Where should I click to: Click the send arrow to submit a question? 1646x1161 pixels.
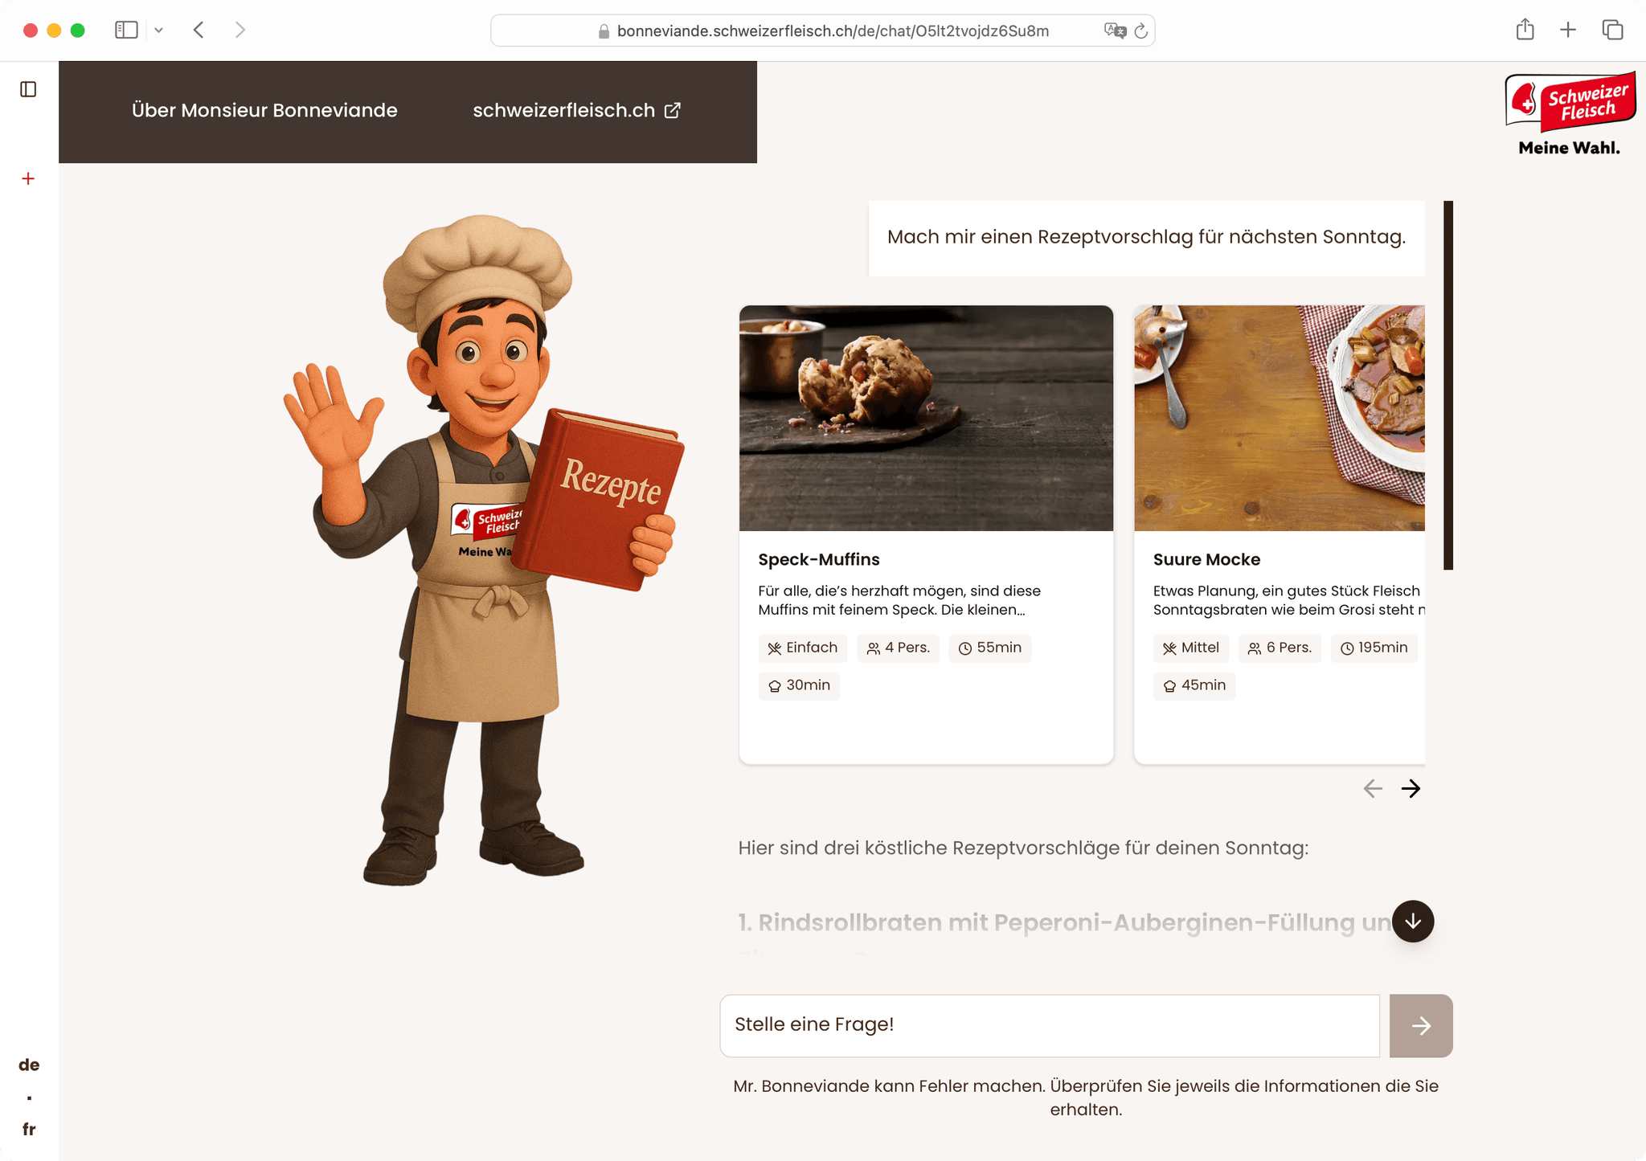pos(1421,1025)
